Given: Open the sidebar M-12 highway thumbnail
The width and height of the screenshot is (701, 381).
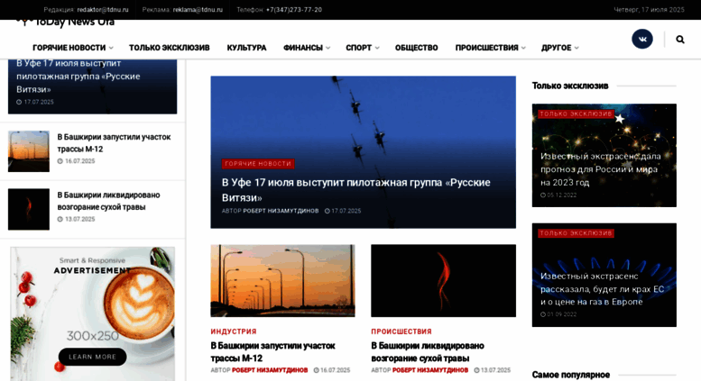Looking at the screenshot, I should click(29, 151).
